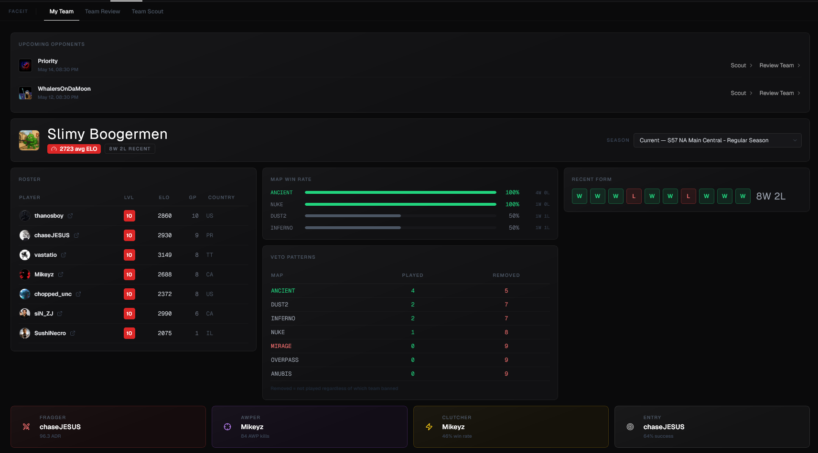Click the Fragger crossed-swords icon

pos(26,427)
